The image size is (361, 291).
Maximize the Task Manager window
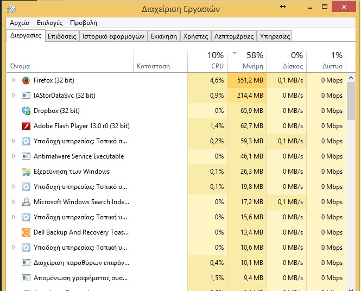click(325, 7)
